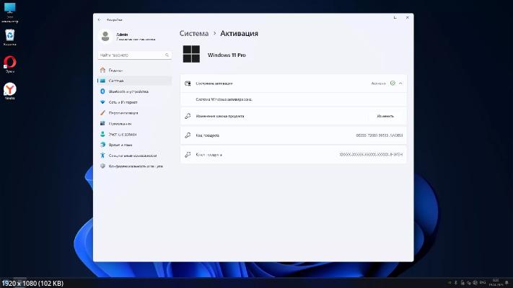Click the masked Ключ продукта value
The height and width of the screenshot is (288, 513).
[371, 155]
